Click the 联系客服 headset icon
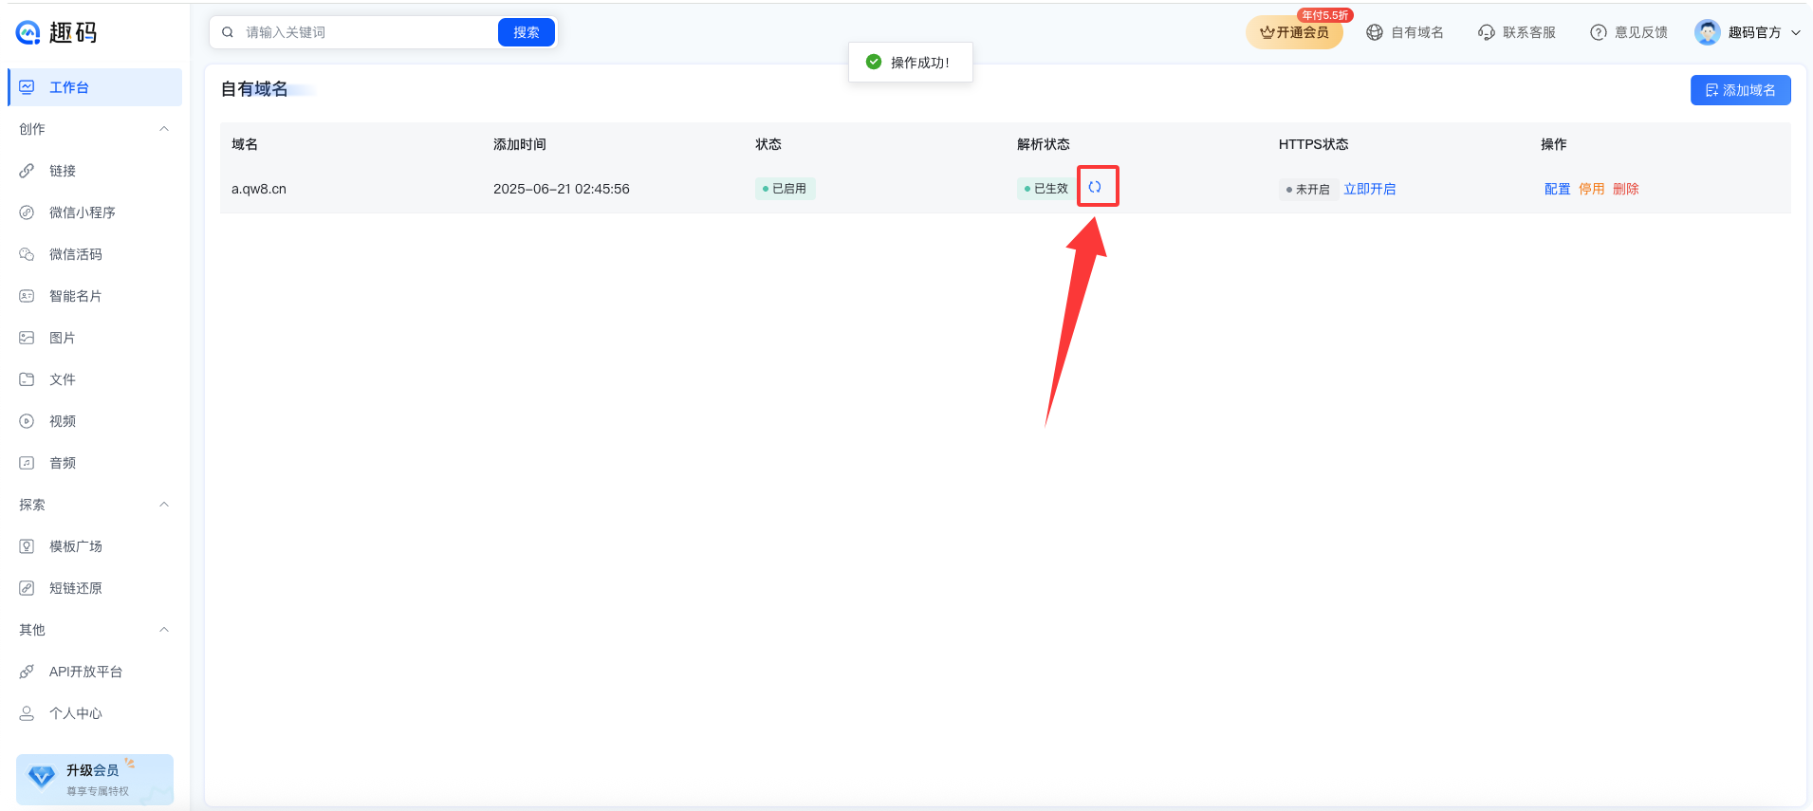 click(x=1486, y=32)
